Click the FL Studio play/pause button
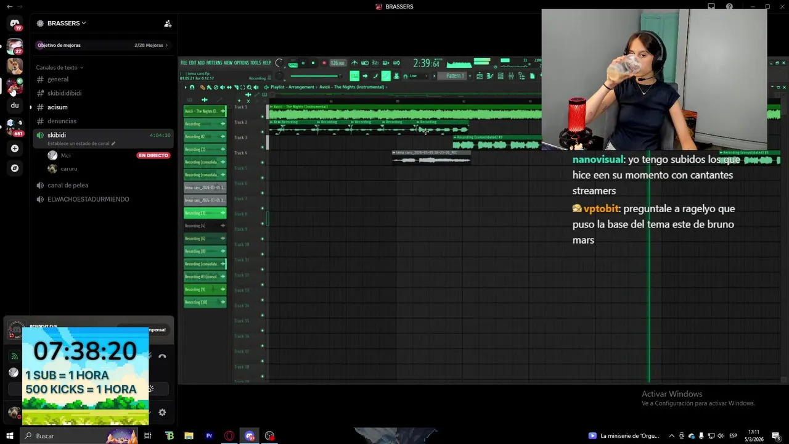This screenshot has height=444, width=789. pos(303,63)
